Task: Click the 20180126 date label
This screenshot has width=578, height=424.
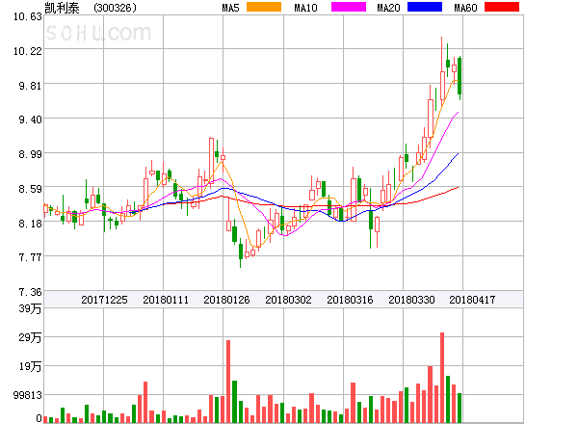Action: (226, 300)
